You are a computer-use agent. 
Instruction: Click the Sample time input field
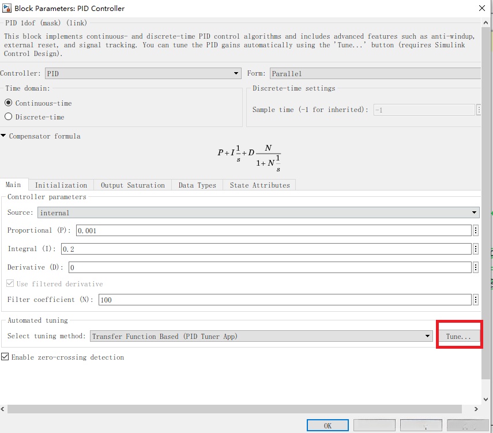coord(424,110)
